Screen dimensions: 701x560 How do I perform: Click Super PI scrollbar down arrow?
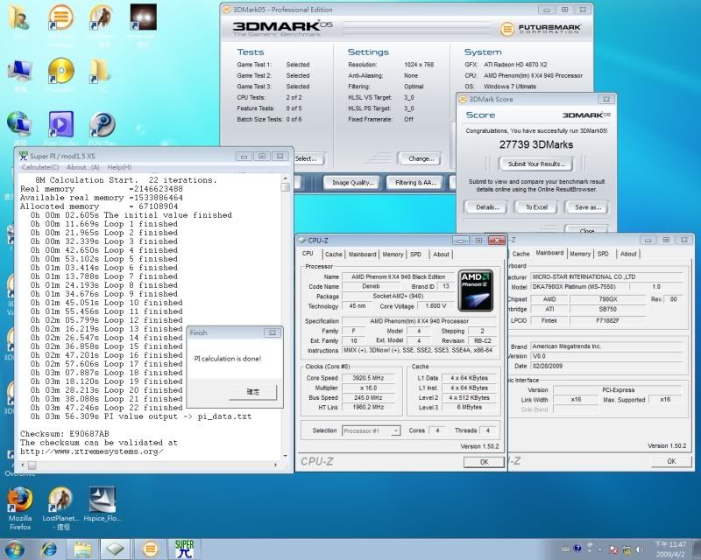point(286,456)
